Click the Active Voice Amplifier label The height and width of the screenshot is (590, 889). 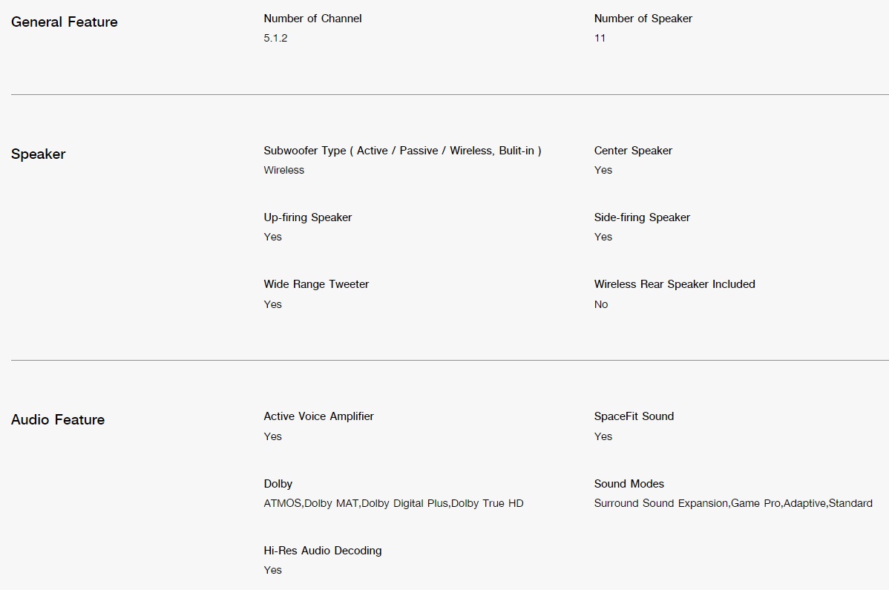[x=318, y=416]
